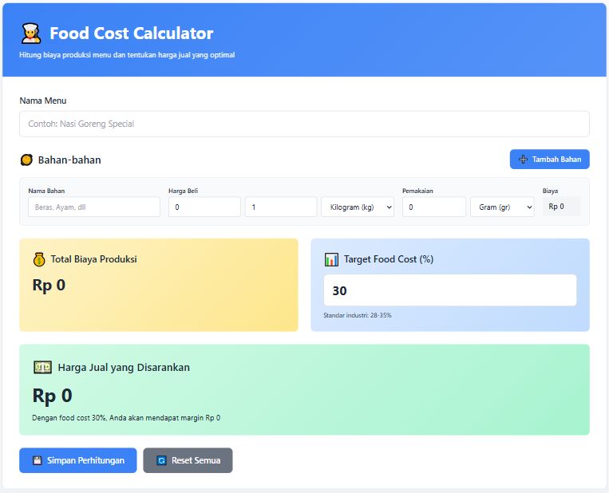Click the Food Cost Calculator title
The width and height of the screenshot is (609, 493).
[132, 34]
